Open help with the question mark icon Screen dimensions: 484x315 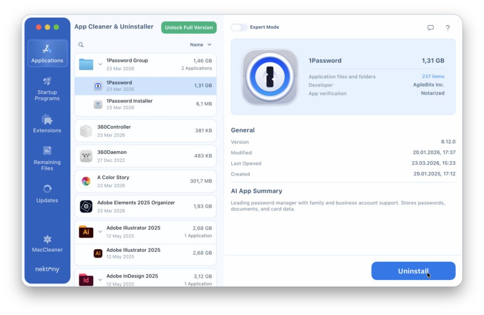click(448, 28)
